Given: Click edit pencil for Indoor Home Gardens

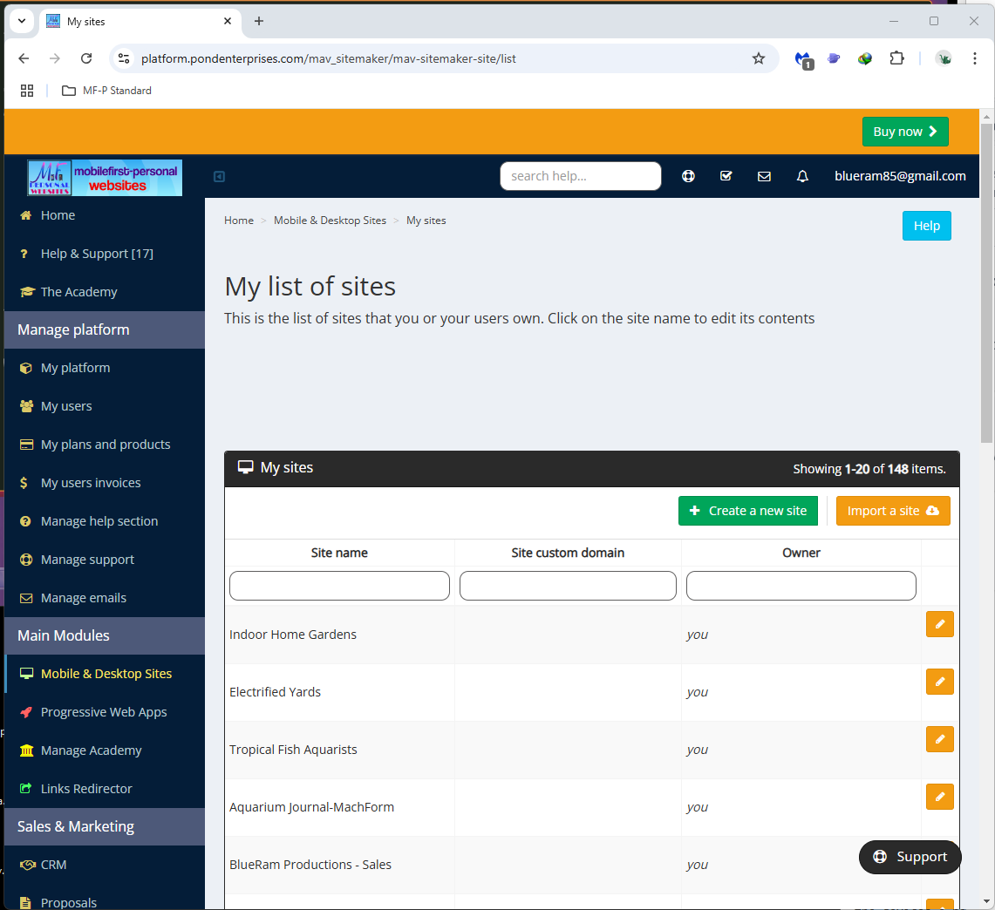Looking at the screenshot, I should pos(939,624).
